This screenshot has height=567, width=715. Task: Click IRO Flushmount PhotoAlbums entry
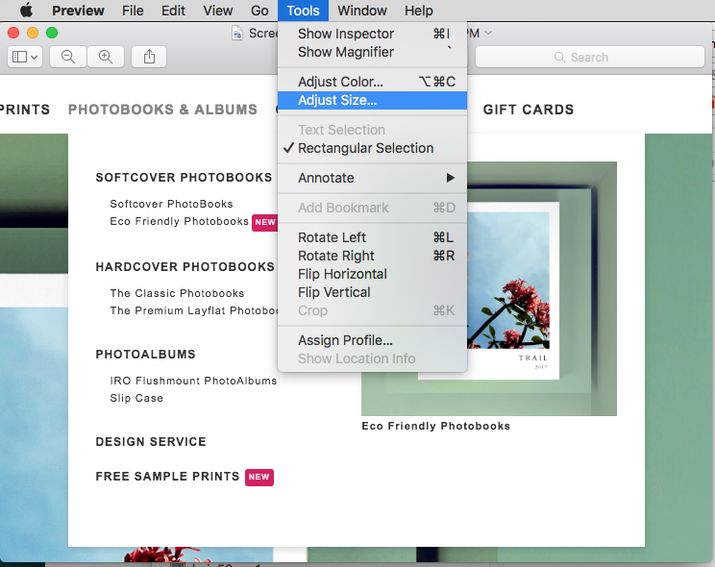point(193,381)
